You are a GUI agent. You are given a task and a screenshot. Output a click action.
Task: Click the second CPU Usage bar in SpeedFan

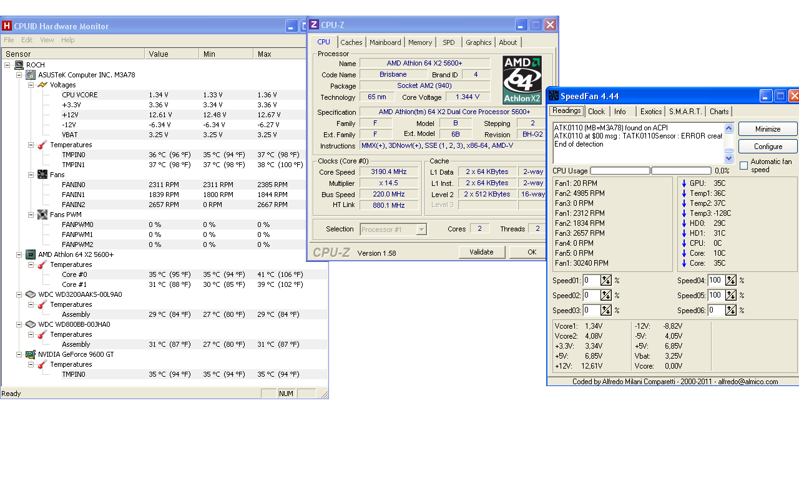click(682, 171)
